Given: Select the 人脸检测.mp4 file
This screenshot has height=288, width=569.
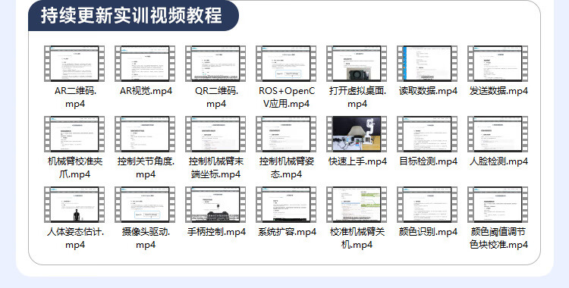Looking at the screenshot, I should 498,134.
